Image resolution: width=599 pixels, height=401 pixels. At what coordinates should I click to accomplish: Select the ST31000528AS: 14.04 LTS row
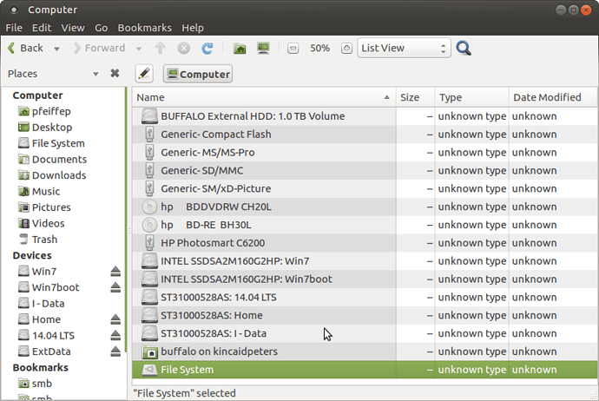pos(365,298)
